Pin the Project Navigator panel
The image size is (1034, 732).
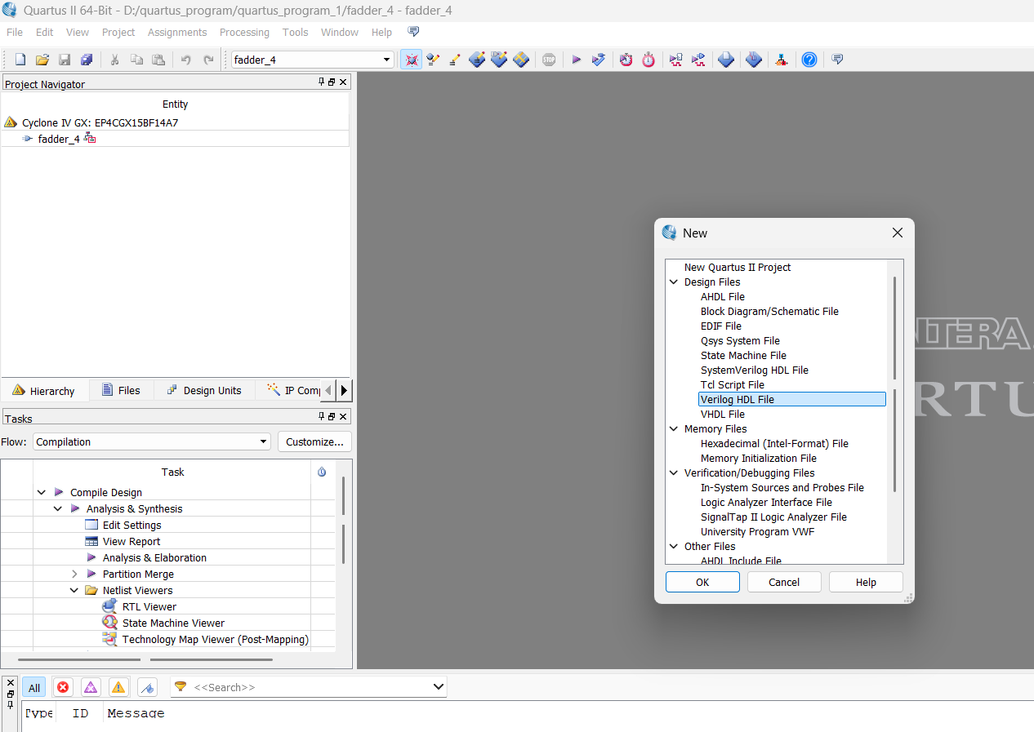tap(321, 82)
